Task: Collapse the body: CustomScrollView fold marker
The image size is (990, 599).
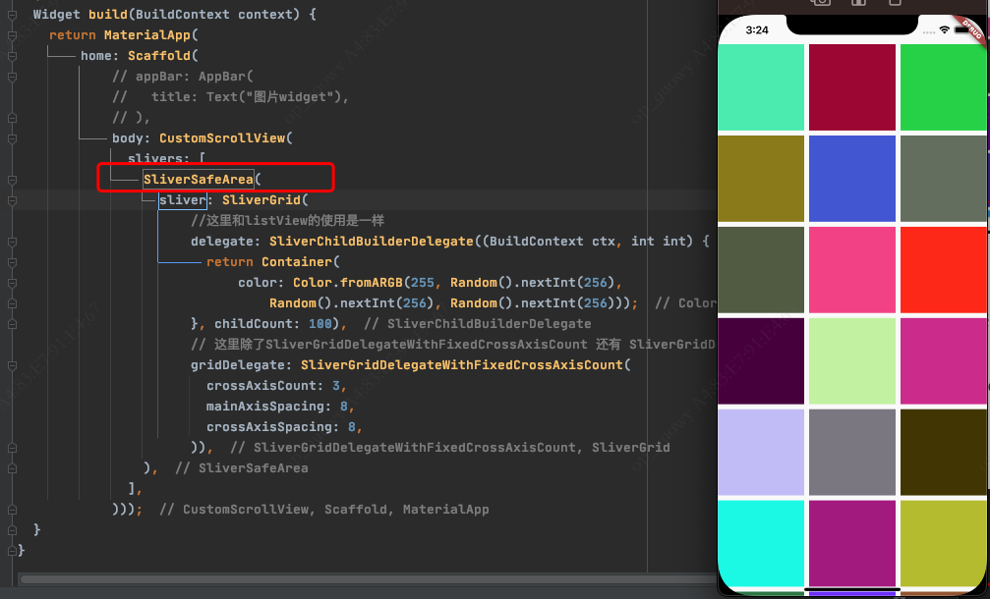Action: pyautogui.click(x=12, y=138)
